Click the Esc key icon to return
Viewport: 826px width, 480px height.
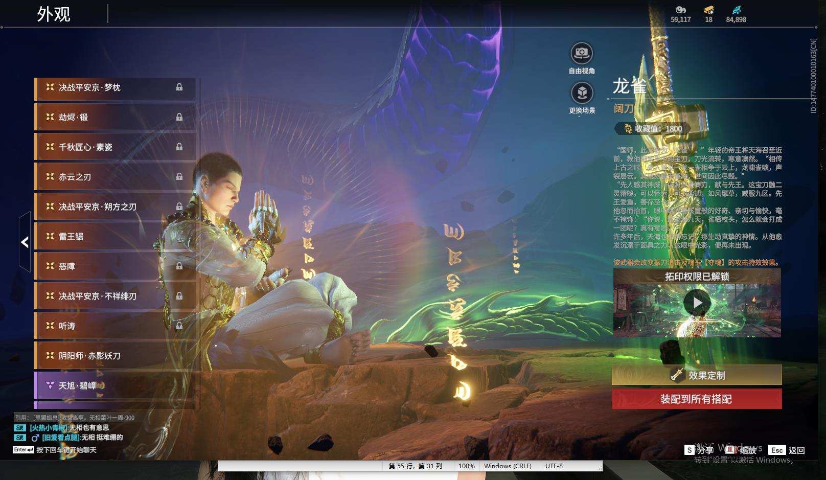[777, 450]
